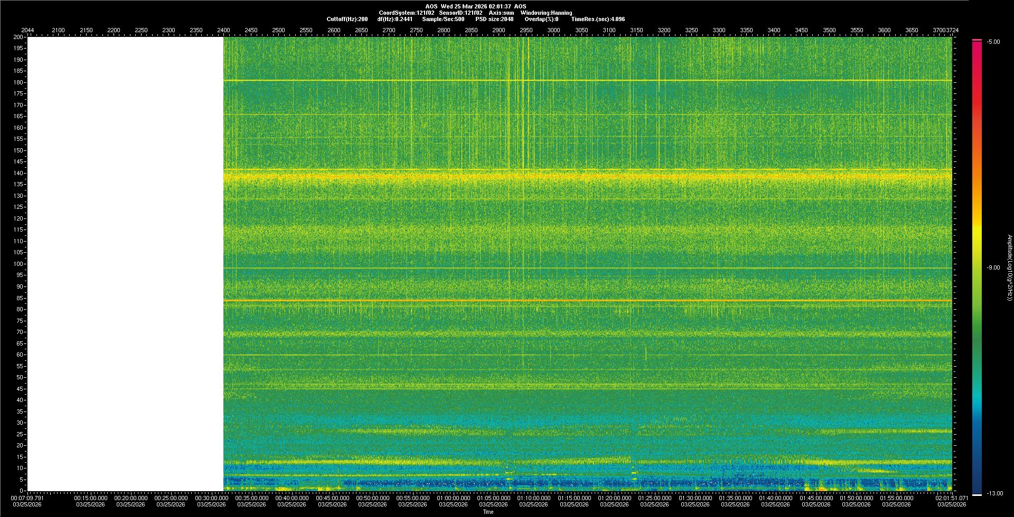The image size is (1014, 517).
Task: Click the 00:30:00.000 timestamp on the bottom axis
Action: [x=211, y=498]
